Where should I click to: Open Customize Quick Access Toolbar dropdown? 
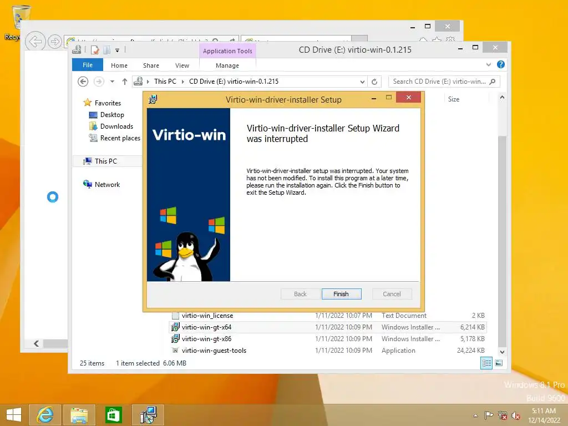[x=118, y=50]
